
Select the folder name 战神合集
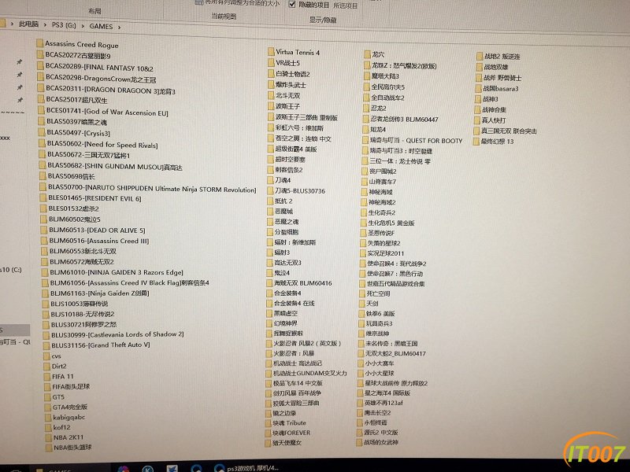(495, 109)
